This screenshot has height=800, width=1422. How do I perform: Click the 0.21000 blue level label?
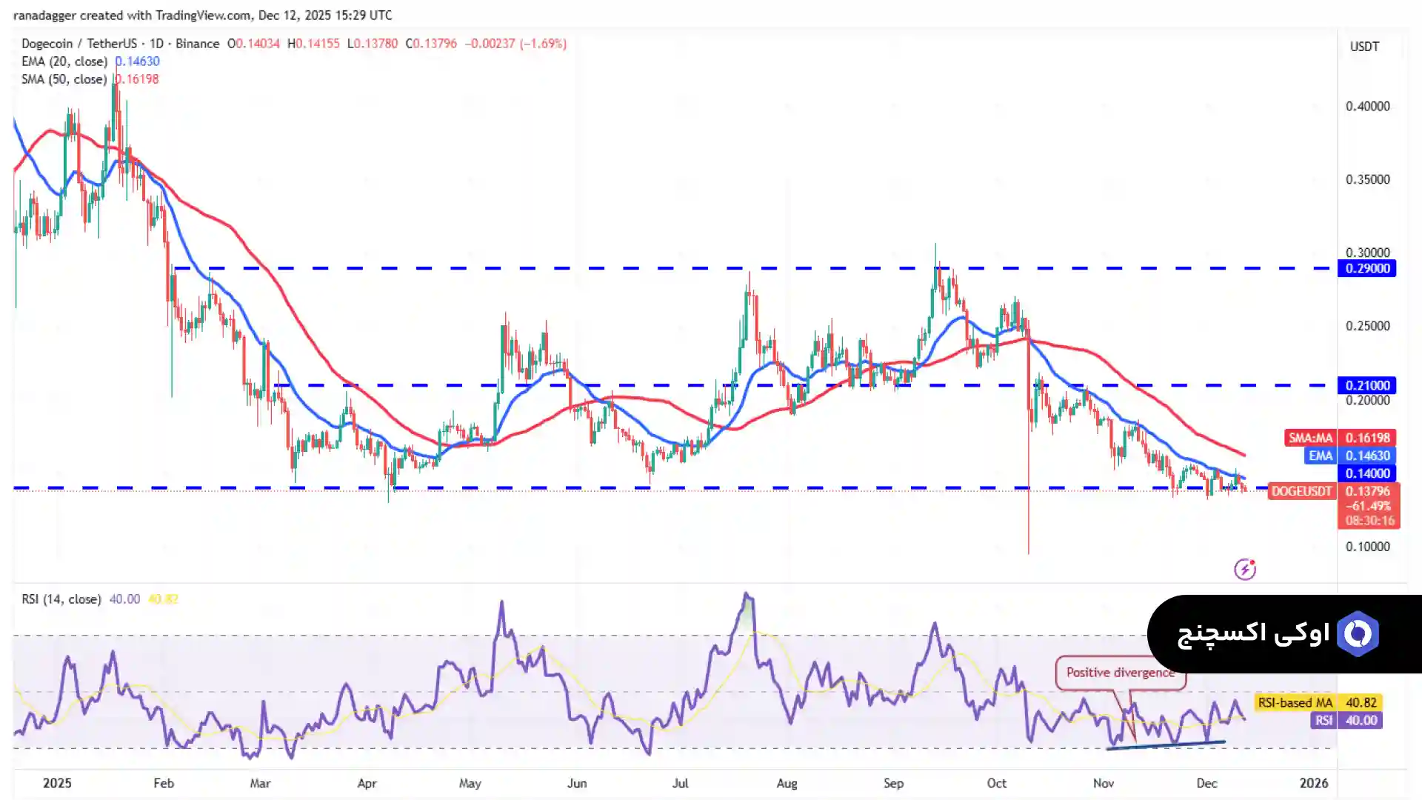(x=1366, y=385)
